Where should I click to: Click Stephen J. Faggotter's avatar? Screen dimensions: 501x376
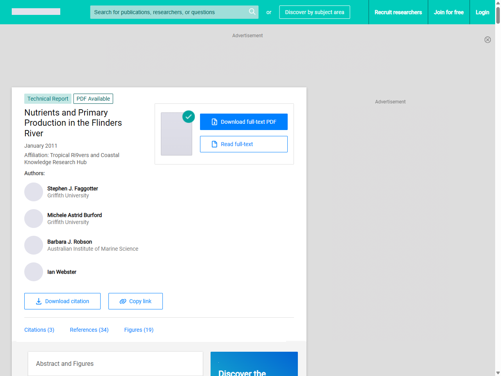pyautogui.click(x=34, y=192)
